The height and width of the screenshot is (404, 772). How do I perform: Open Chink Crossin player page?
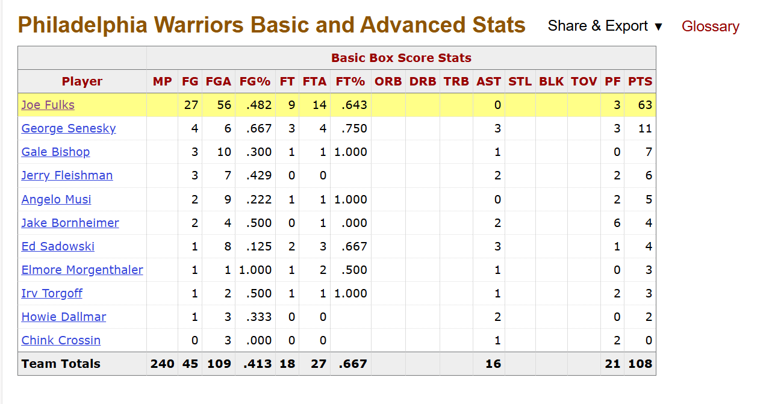pos(61,340)
